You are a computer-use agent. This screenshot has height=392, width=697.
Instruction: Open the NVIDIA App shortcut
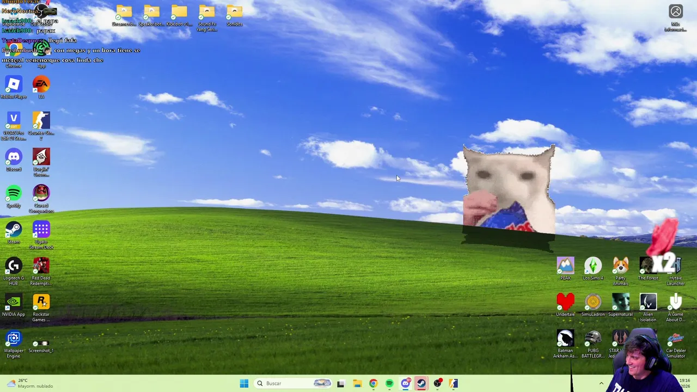click(x=14, y=305)
